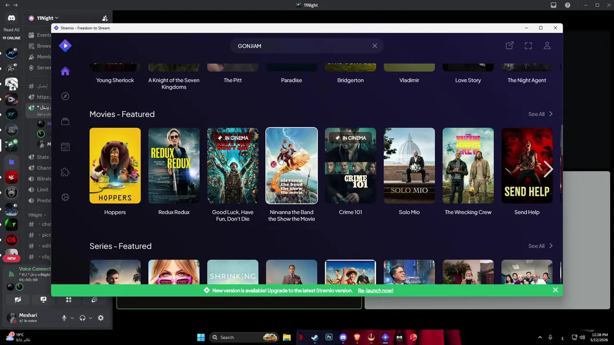Click the Stremio logo in the sidebar
614x345 pixels.
coord(65,46)
